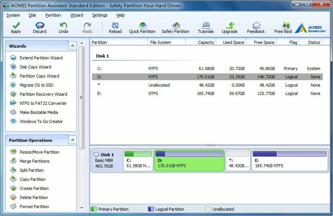Click the Undo arrow icon
333x216 pixels.
point(63,25)
